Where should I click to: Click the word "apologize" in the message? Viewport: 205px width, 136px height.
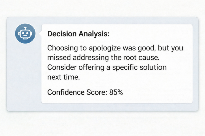point(103,49)
